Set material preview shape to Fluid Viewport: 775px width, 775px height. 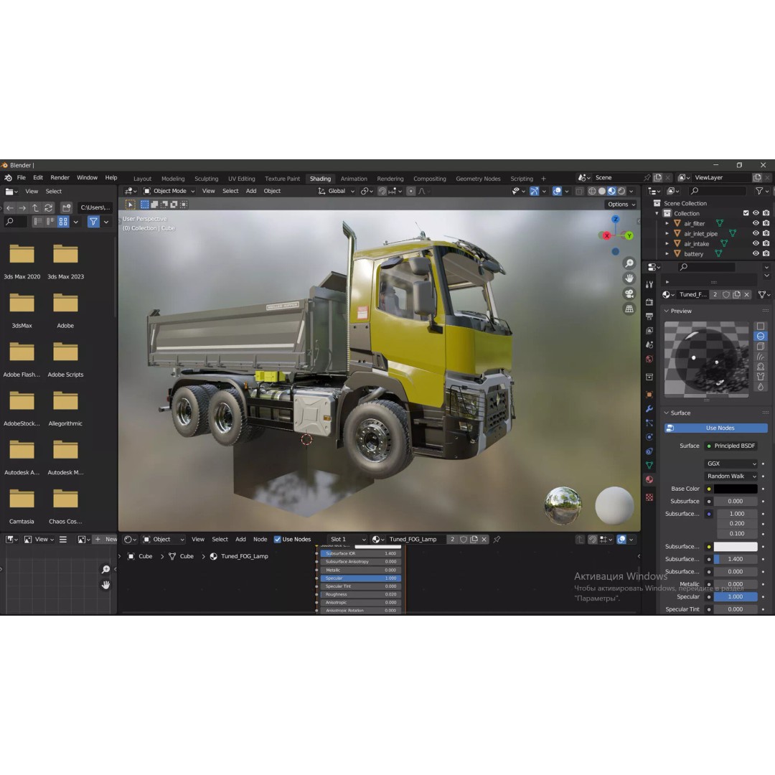(761, 387)
